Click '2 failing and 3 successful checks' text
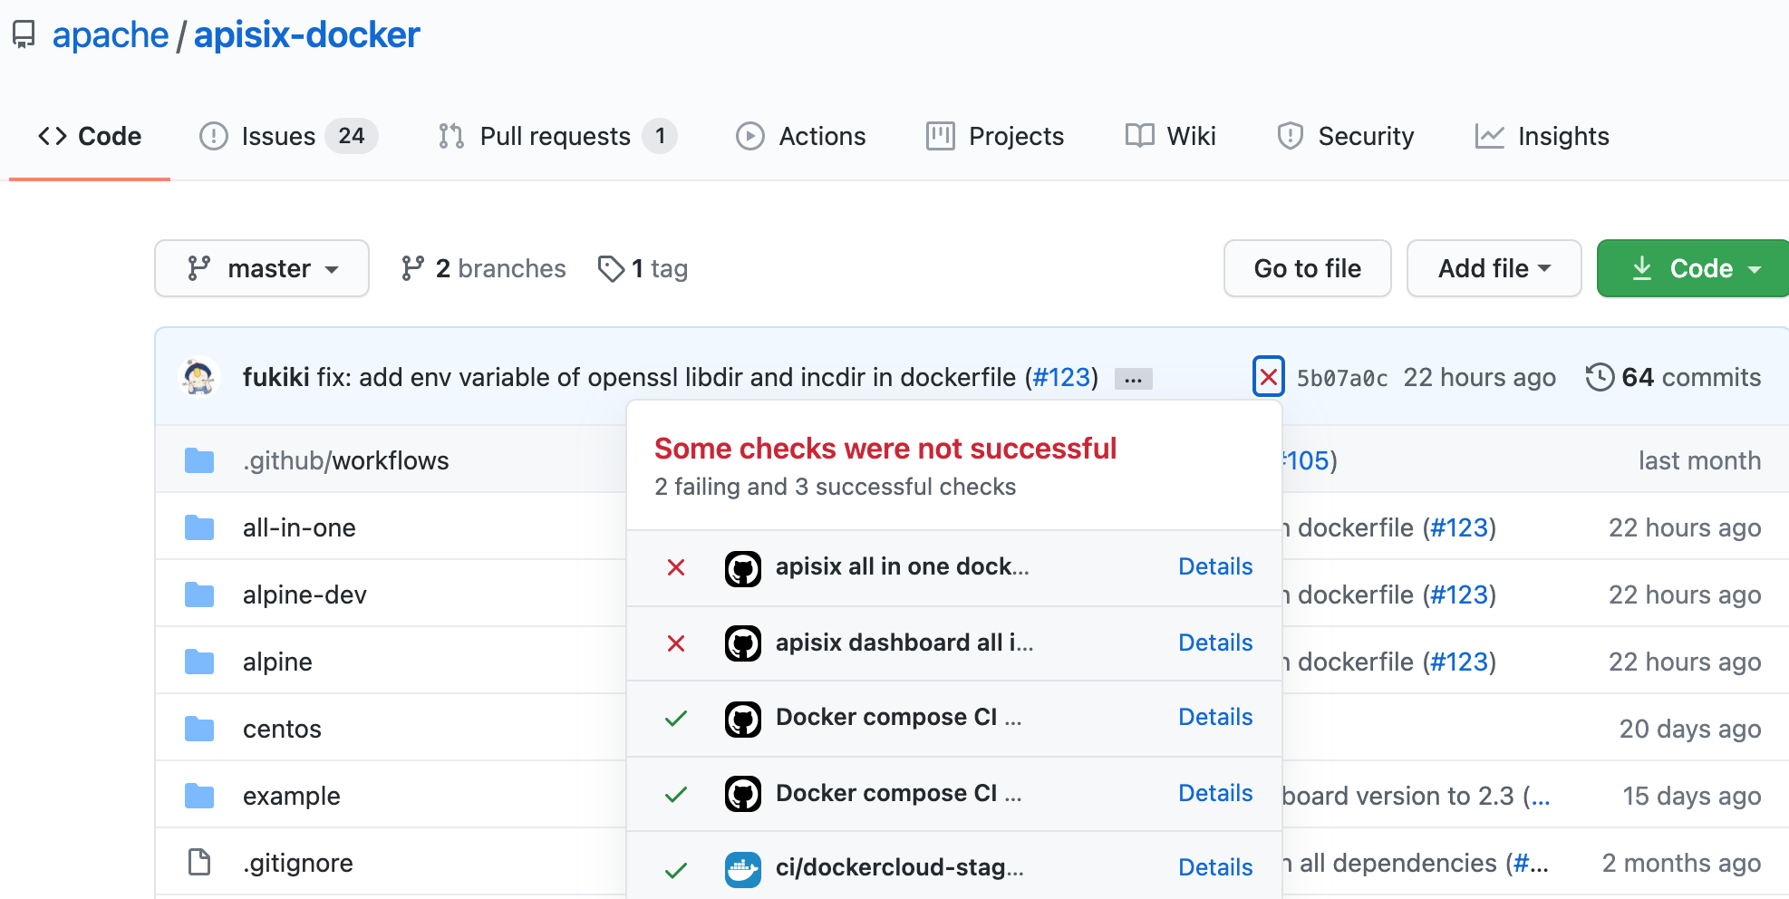This screenshot has height=899, width=1789. pos(835,487)
